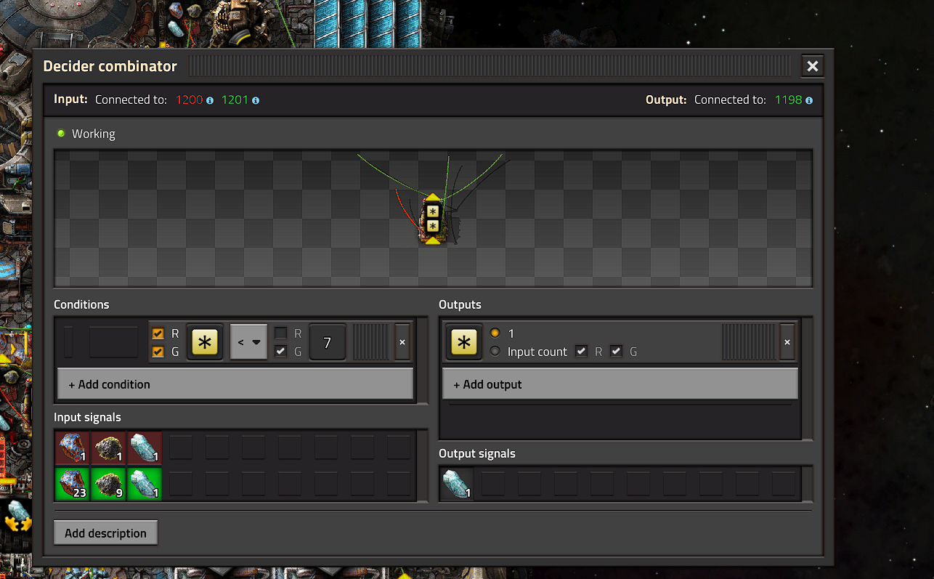Click the oxide asteroid chunk output signal
Screen dimensions: 934x579
pos(458,484)
